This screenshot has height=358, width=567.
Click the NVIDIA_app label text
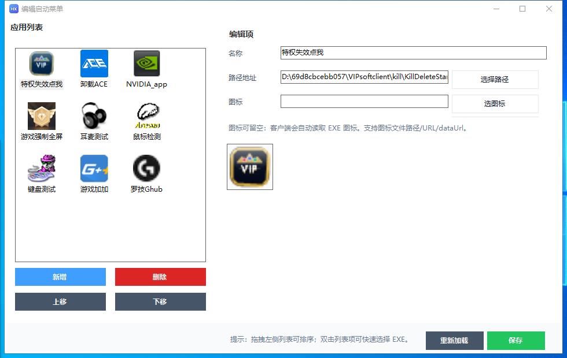pos(146,84)
